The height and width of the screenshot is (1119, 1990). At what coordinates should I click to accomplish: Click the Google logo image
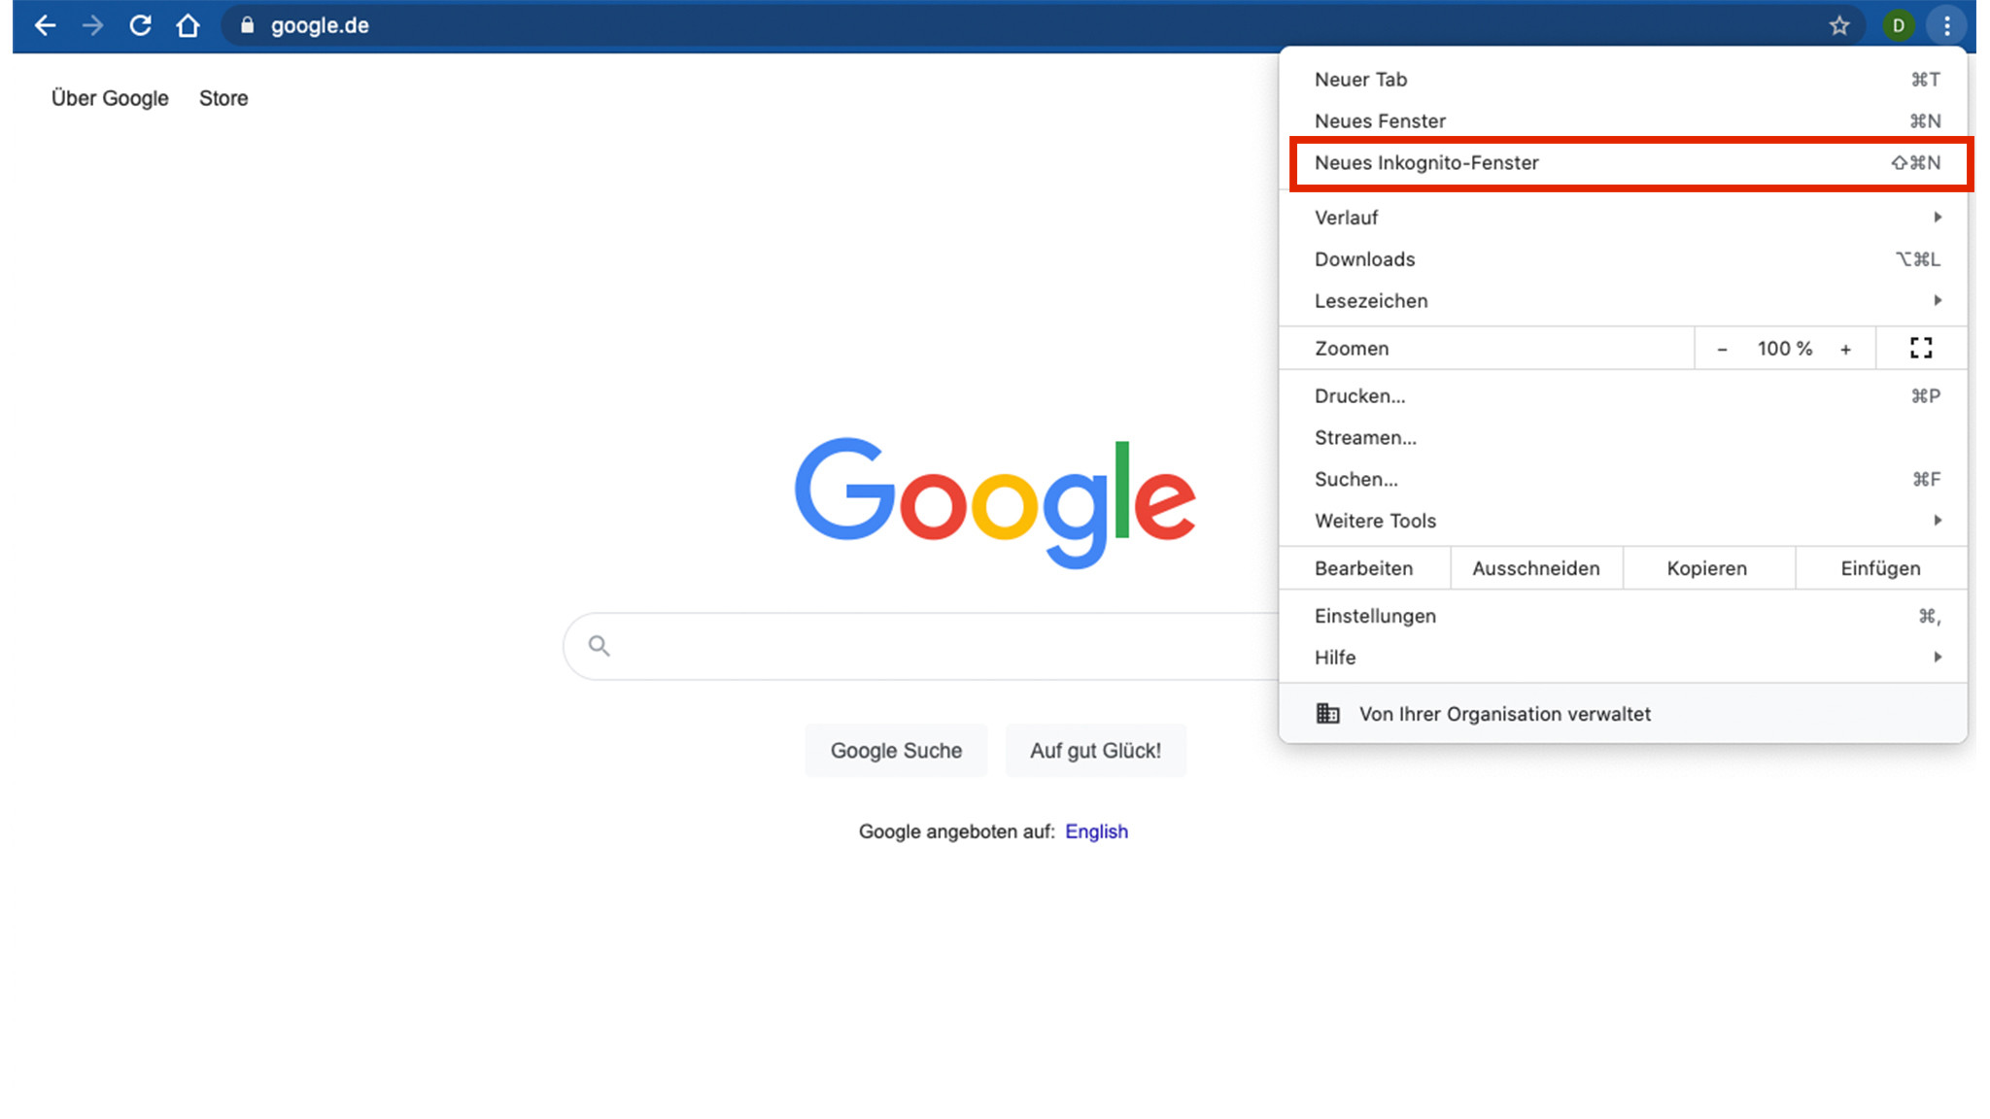pos(995,502)
